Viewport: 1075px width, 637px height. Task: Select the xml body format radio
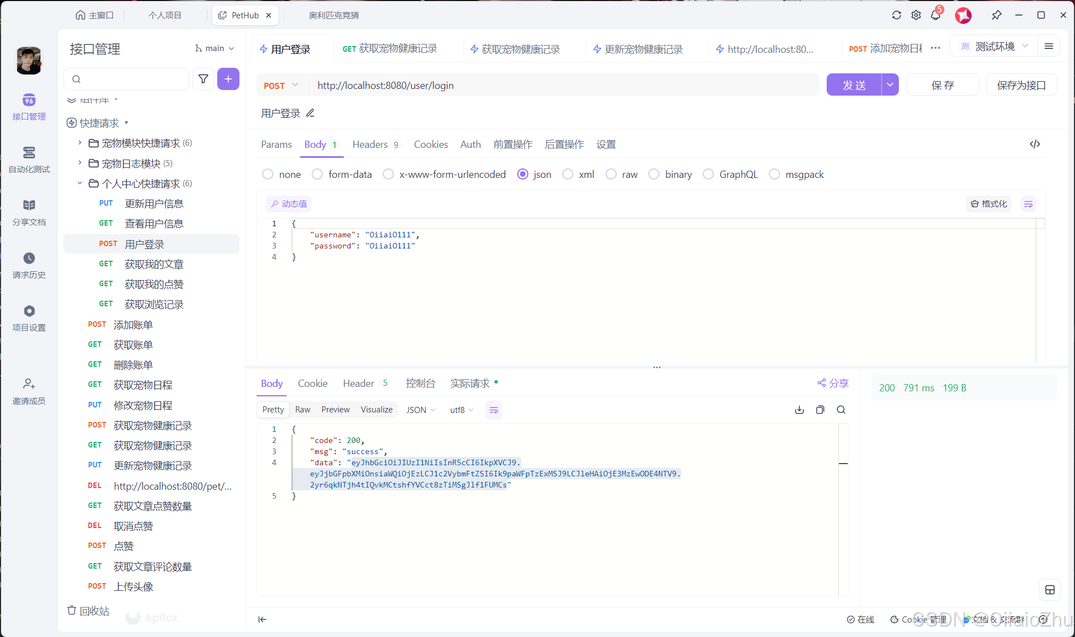(x=567, y=174)
